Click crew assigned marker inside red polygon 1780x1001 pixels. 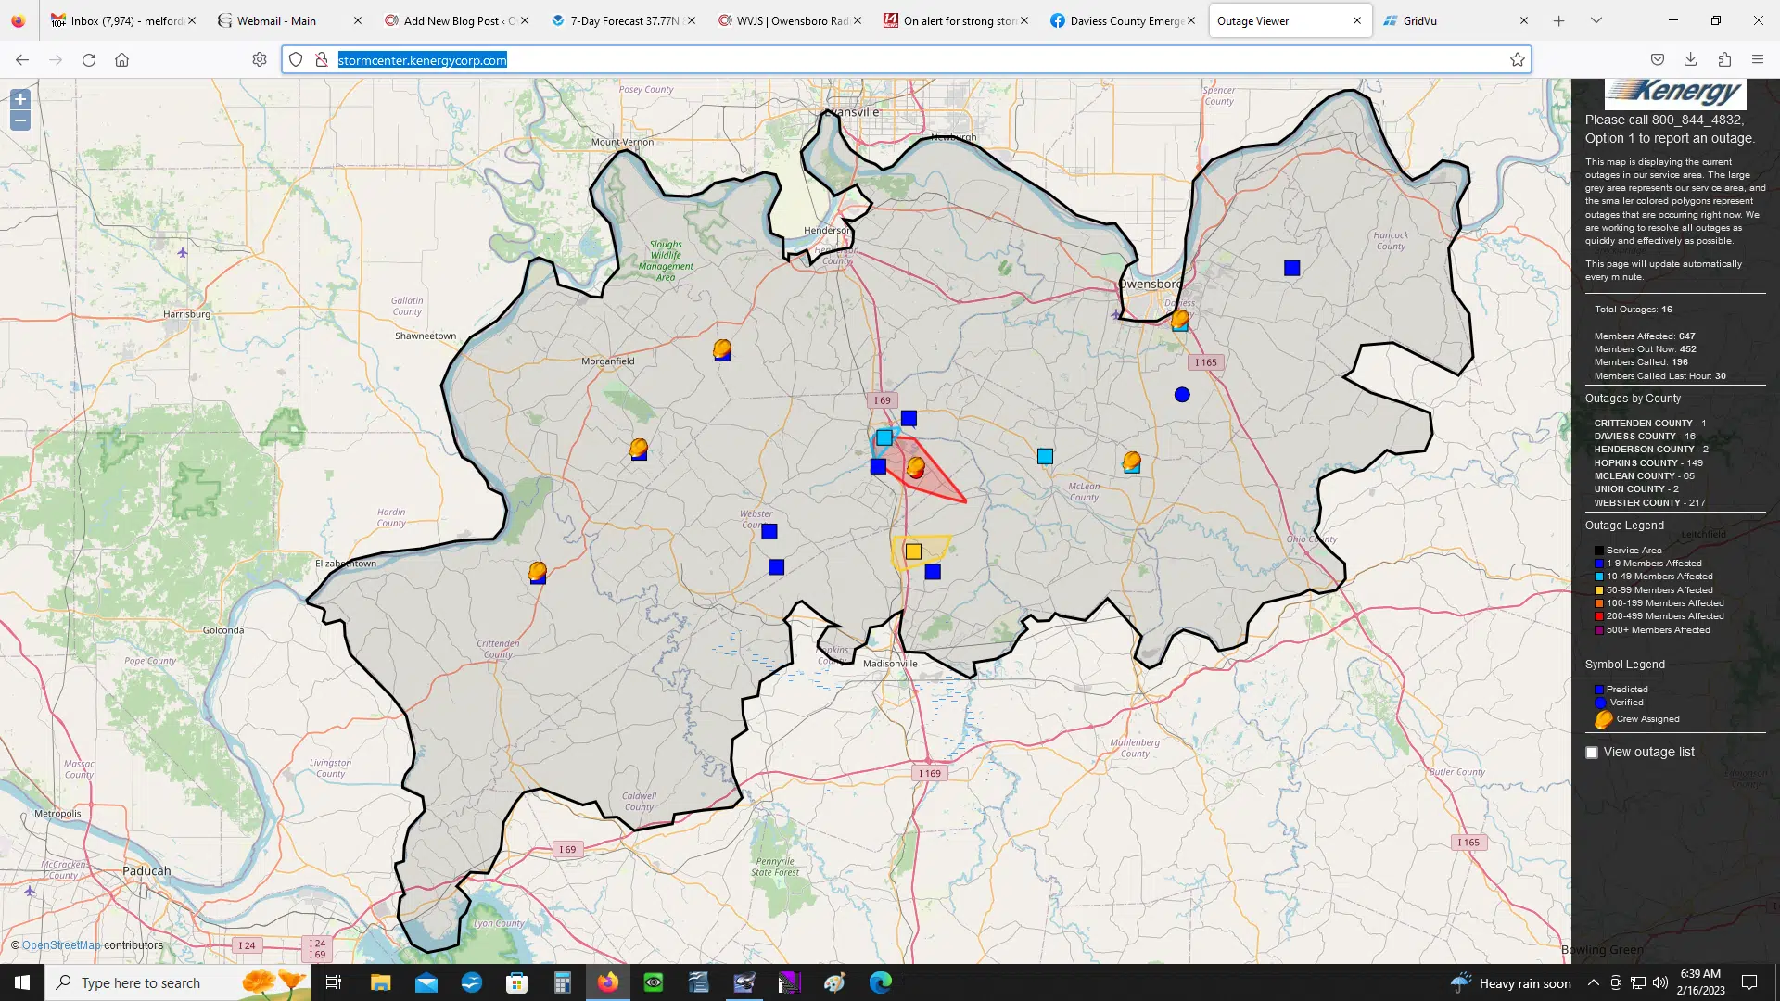[x=916, y=467]
